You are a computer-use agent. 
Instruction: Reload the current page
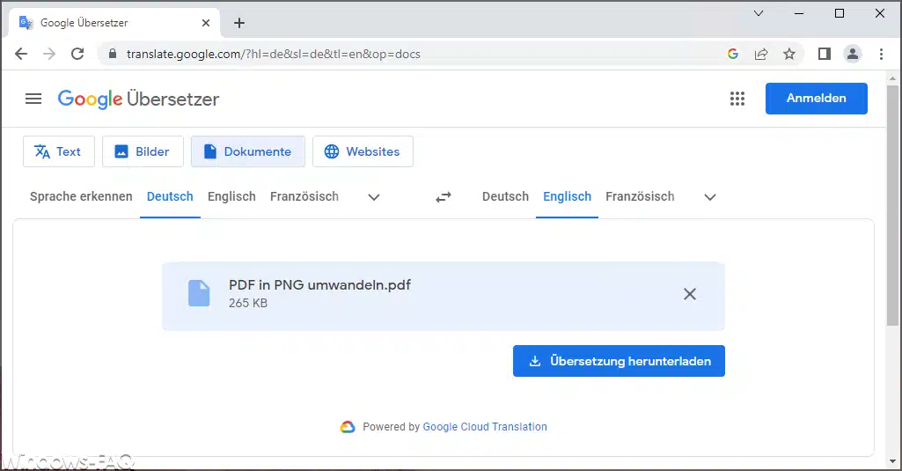click(x=77, y=54)
